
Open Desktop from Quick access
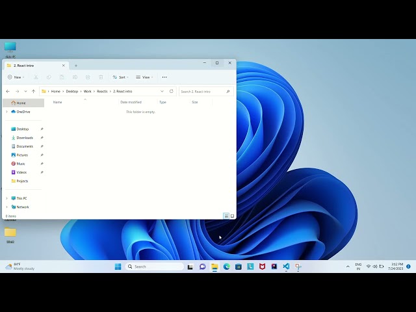[x=23, y=129]
